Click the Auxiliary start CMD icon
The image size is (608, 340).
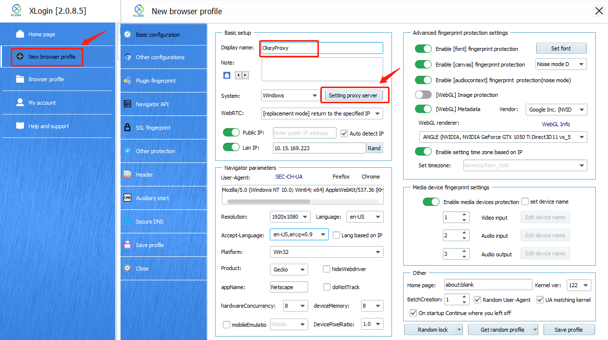pos(127,198)
